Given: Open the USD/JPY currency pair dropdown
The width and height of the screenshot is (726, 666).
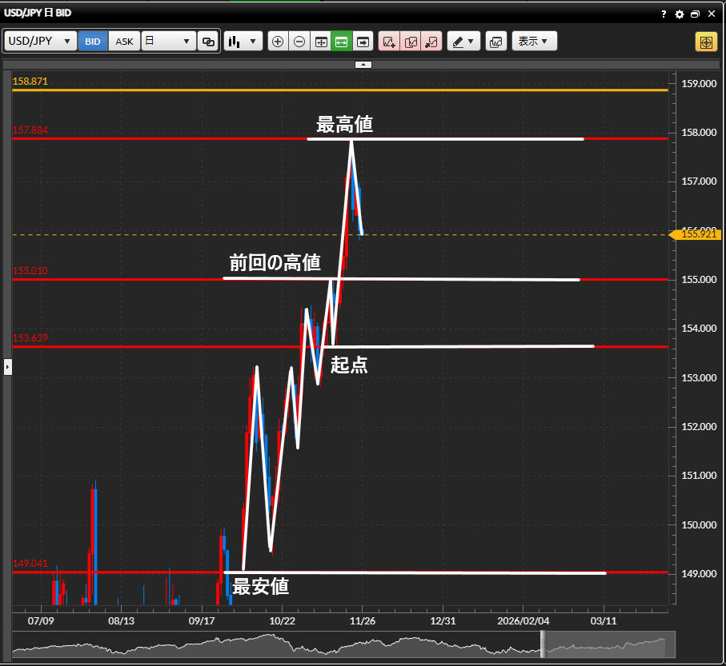Looking at the screenshot, I should point(40,42).
